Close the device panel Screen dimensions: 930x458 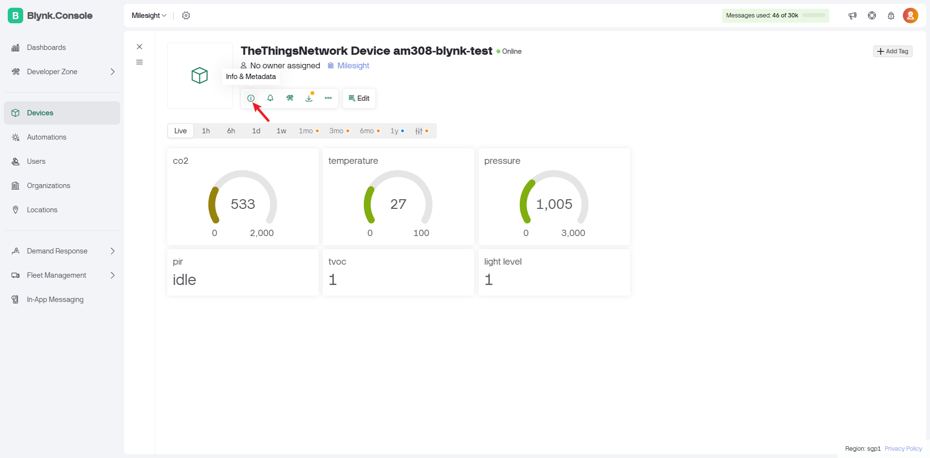tap(139, 47)
